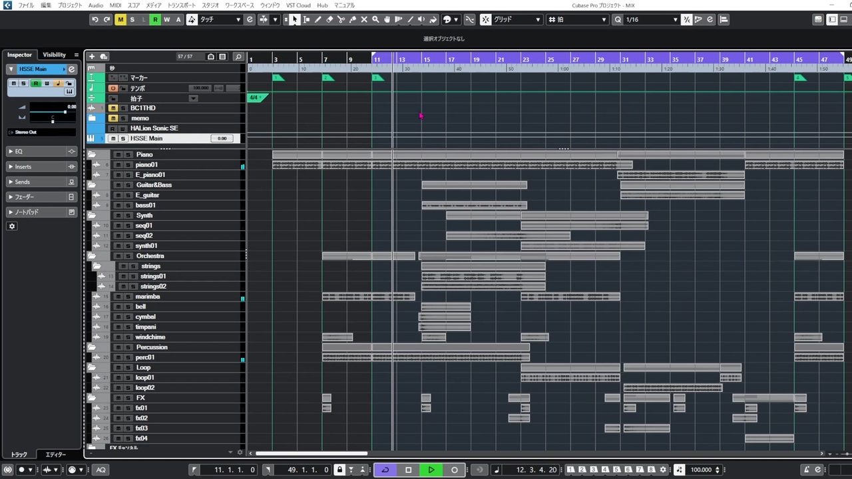Click the Record transport button

(455, 470)
